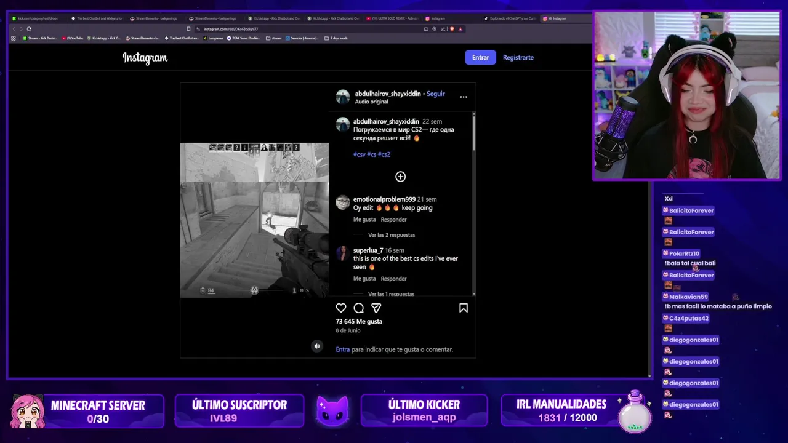Click abdulhairov_shayxiddin avatar in post header
This screenshot has height=443, width=788.
(343, 97)
